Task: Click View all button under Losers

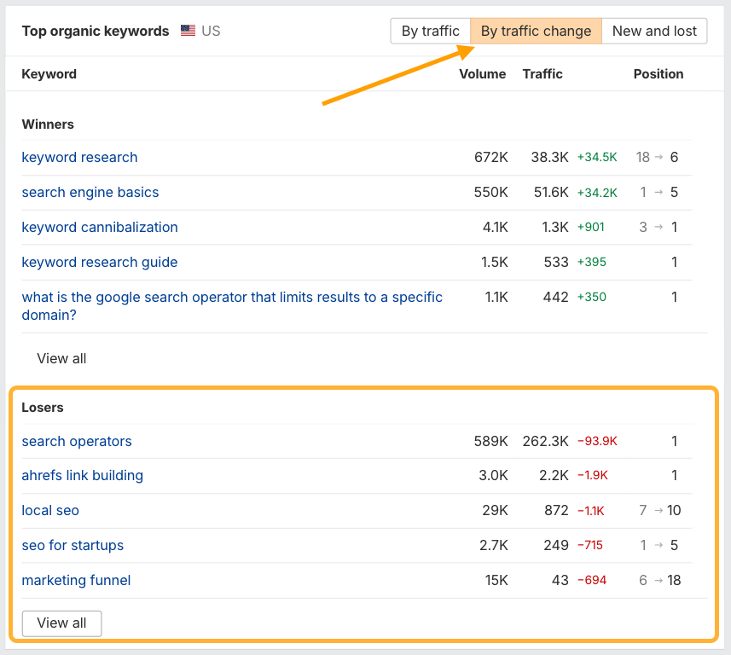Action: tap(61, 623)
